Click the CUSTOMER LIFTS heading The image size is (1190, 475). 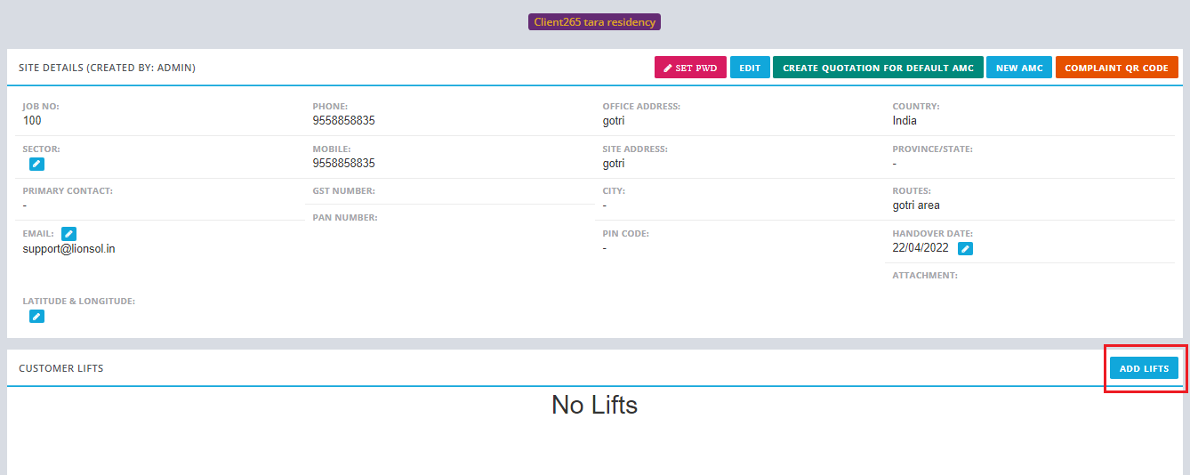[x=61, y=368]
